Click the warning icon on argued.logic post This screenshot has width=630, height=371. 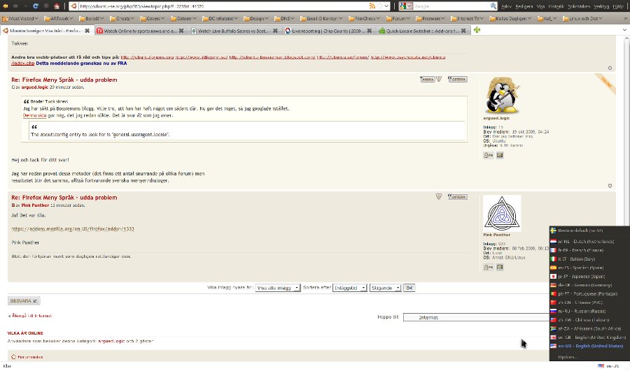[439, 79]
